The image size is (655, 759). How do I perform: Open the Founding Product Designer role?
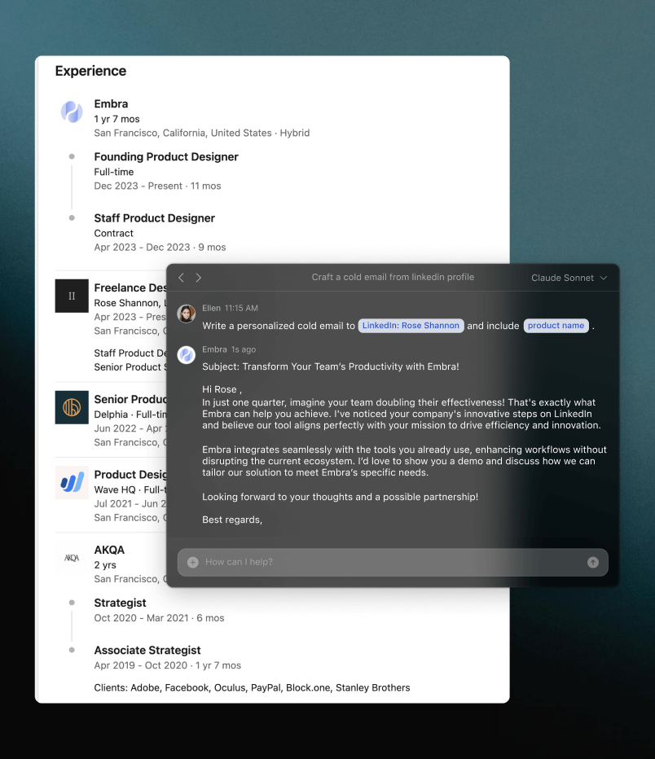click(166, 157)
